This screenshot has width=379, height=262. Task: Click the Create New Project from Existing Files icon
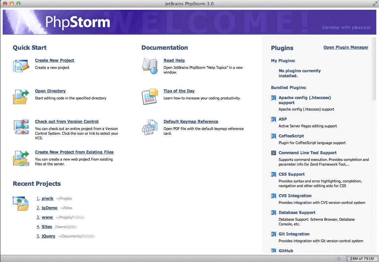coord(21,158)
